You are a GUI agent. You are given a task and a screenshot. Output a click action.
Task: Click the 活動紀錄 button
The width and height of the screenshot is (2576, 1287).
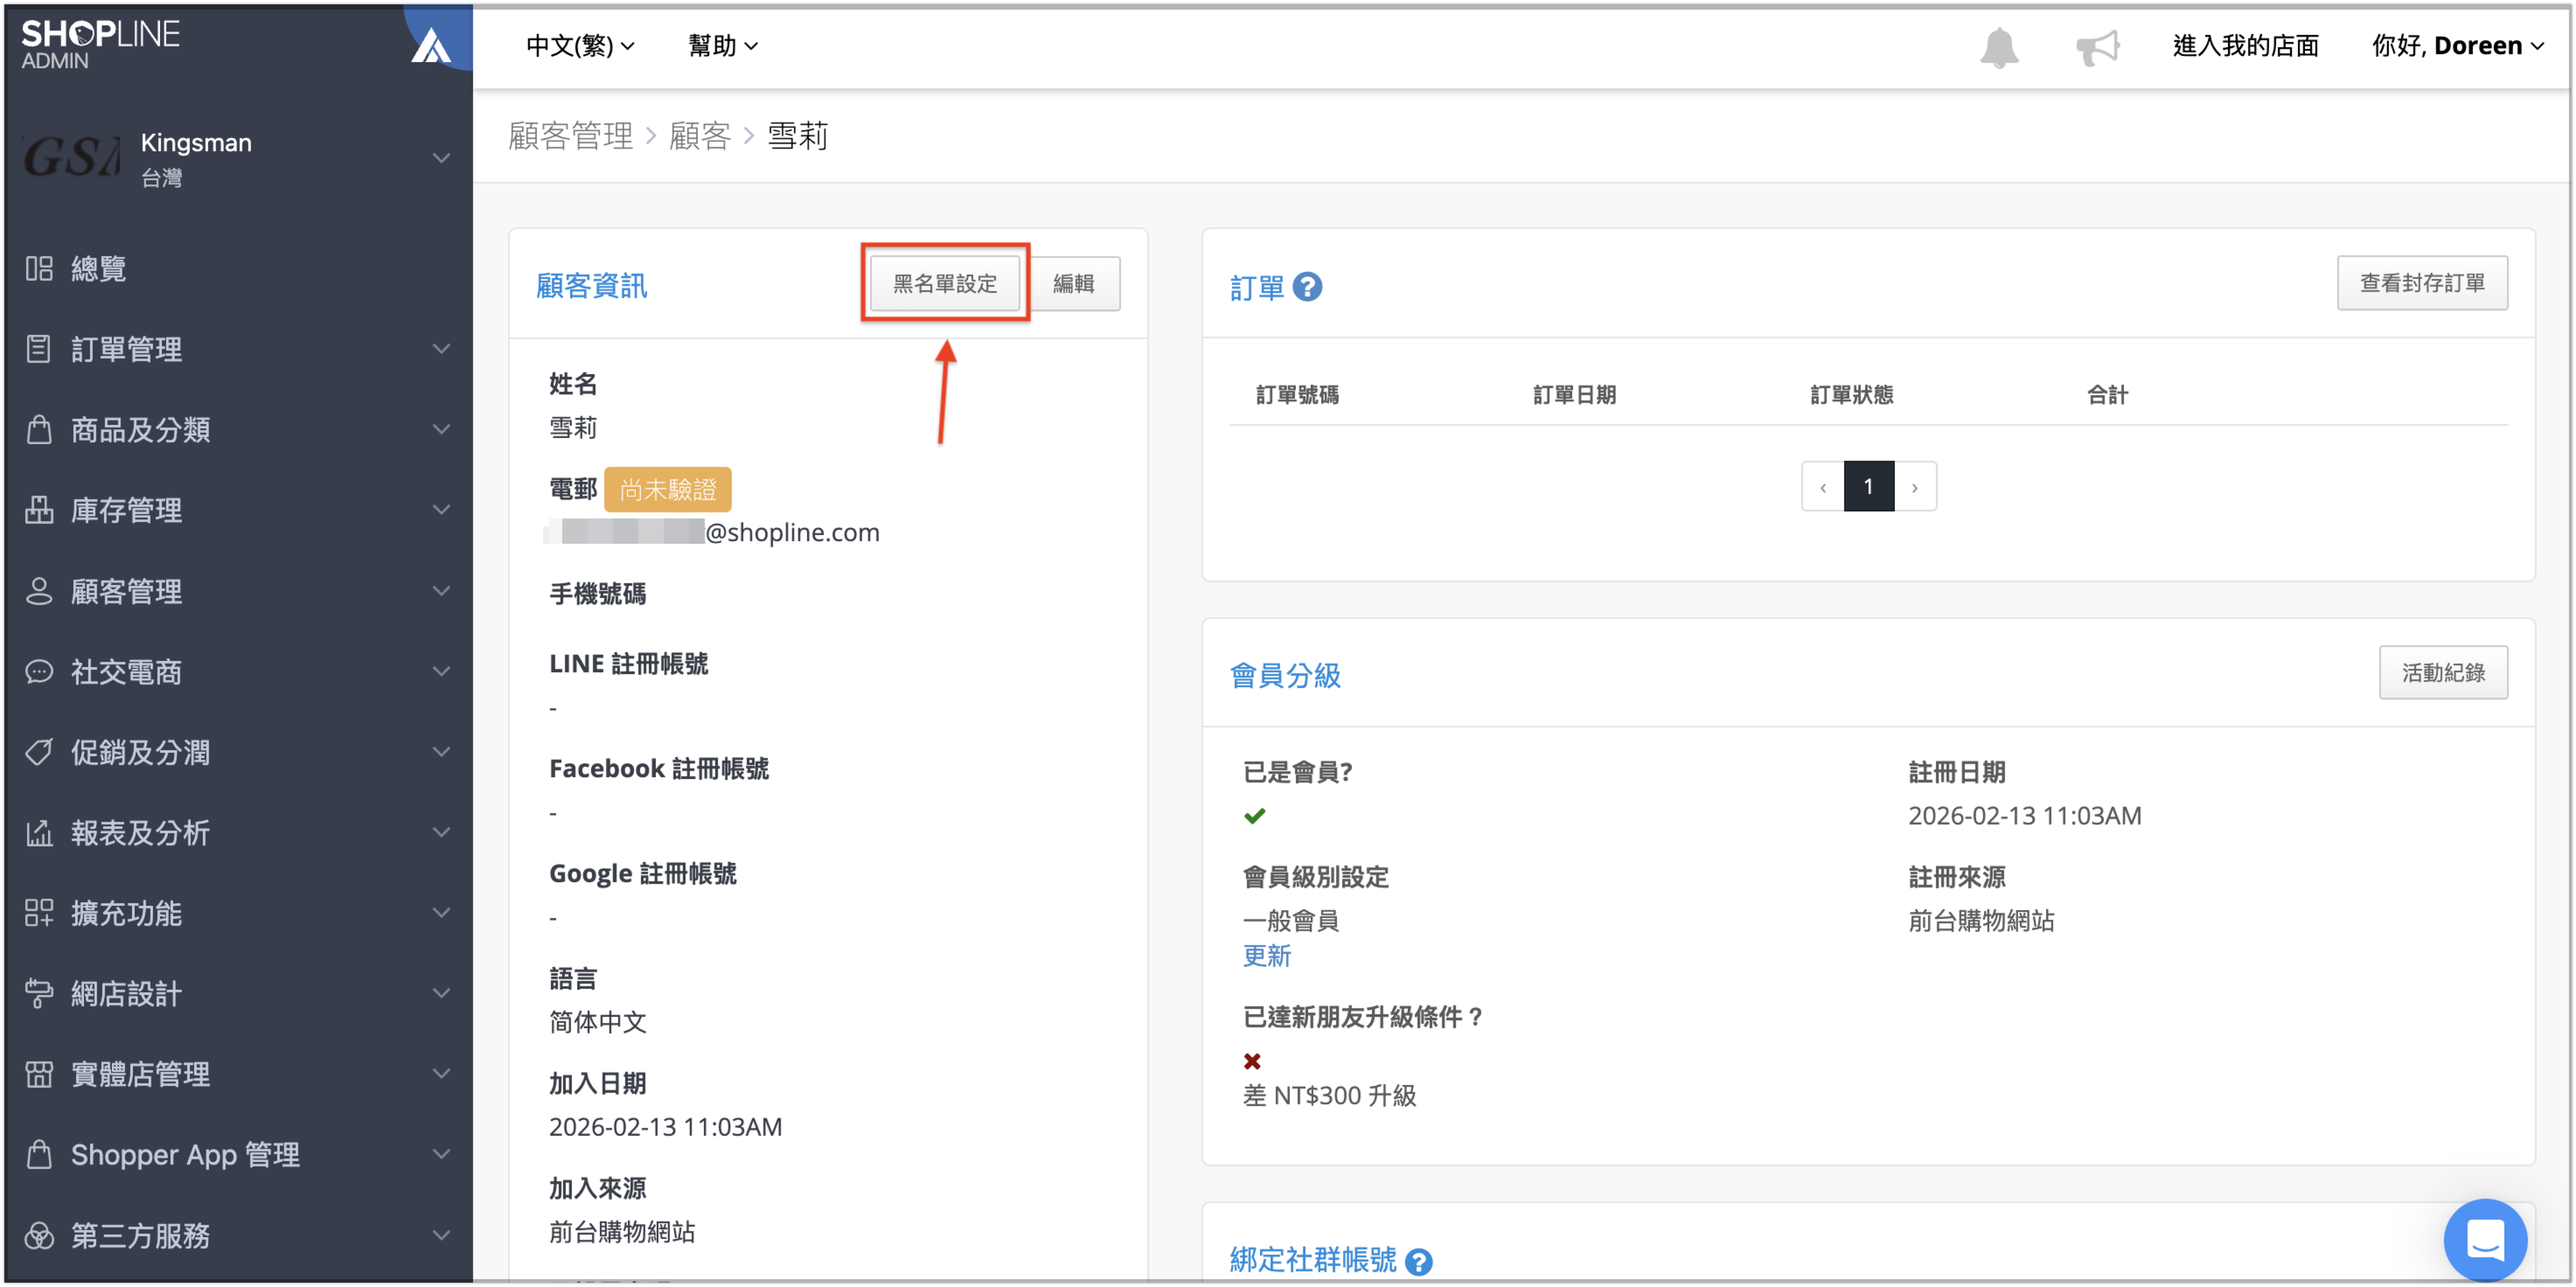tap(2442, 672)
